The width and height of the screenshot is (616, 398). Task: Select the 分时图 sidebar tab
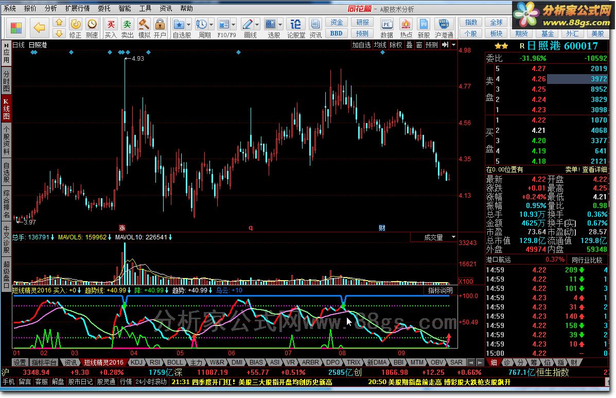[6, 80]
